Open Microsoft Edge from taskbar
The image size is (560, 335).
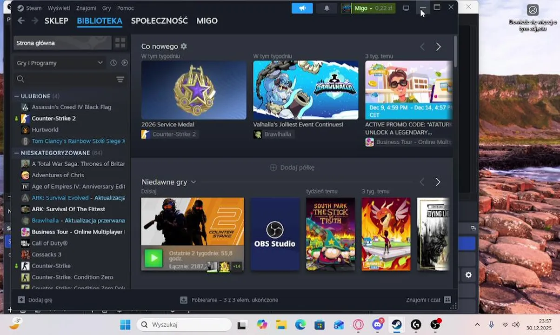300,325
